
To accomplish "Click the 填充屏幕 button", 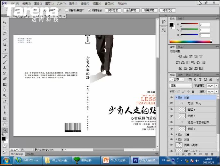I will tap(150, 10).
